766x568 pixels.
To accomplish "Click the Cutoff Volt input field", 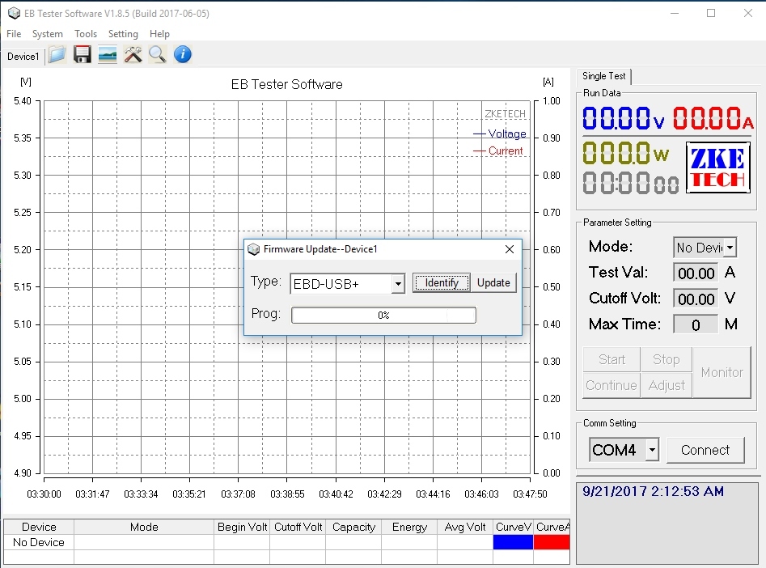I will pyautogui.click(x=696, y=299).
